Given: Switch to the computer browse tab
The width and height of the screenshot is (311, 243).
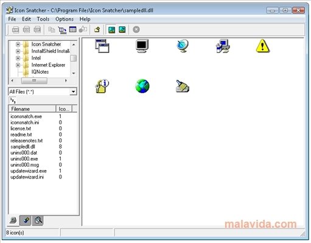Looking at the screenshot, I should tap(13, 220).
